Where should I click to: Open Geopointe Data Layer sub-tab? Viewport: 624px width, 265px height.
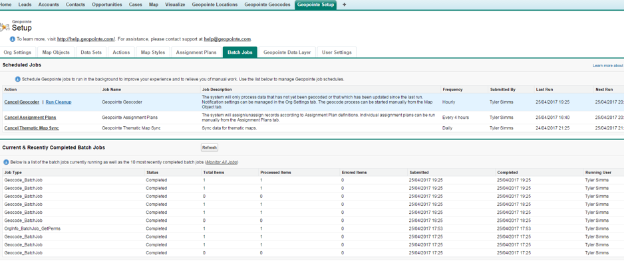point(287,52)
